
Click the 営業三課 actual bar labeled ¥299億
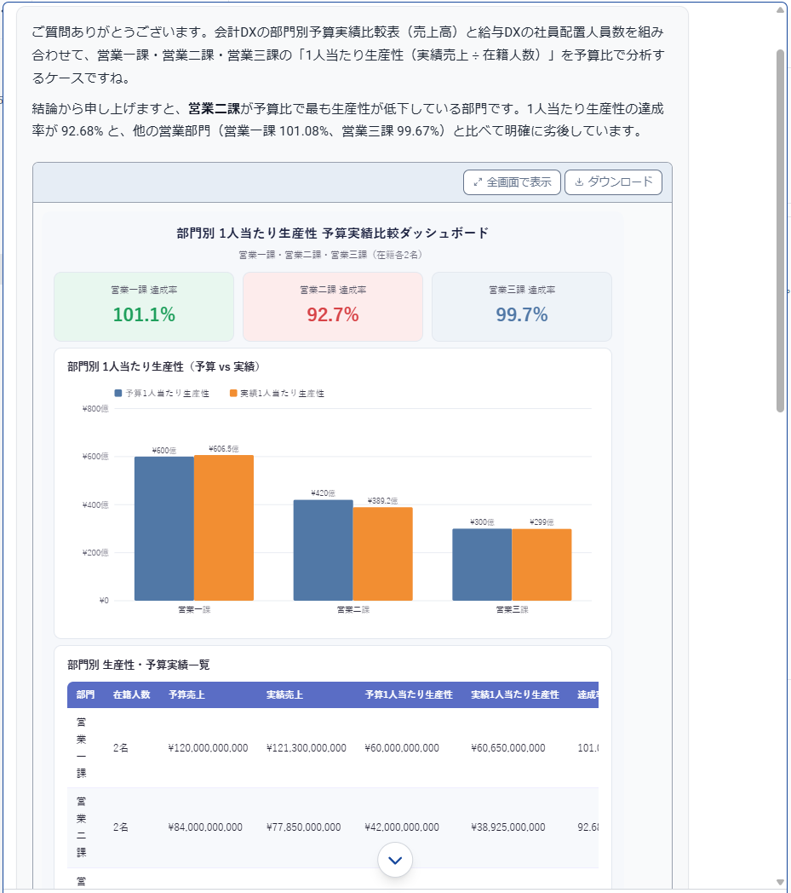pyautogui.click(x=542, y=565)
